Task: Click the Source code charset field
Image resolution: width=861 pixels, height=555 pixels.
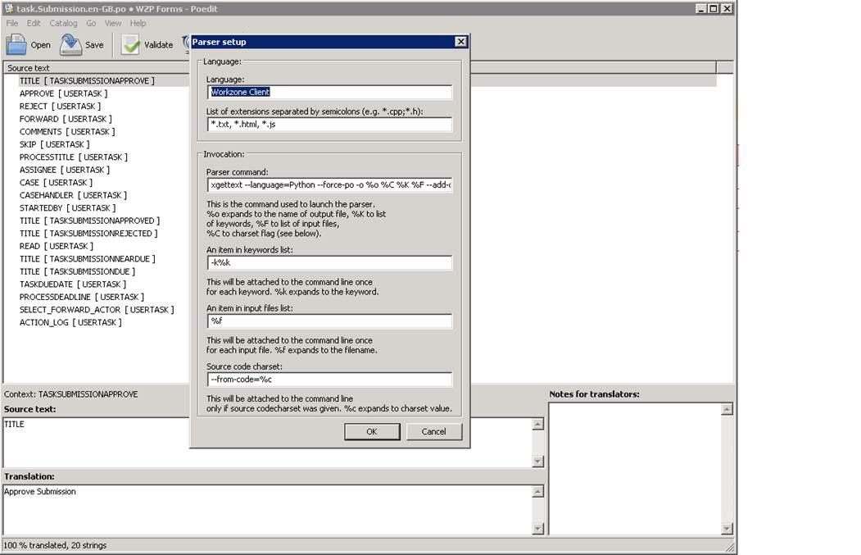Action: (329, 380)
